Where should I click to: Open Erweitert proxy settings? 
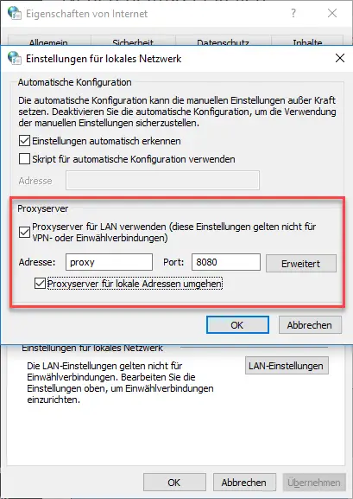pos(301,263)
